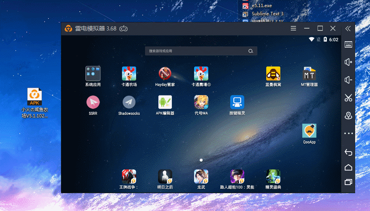Open the emulator hamburger menu
Image resolution: width=370 pixels, height=211 pixels.
[293, 28]
